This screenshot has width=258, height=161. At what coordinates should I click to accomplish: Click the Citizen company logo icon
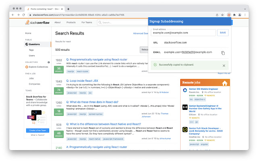(185, 107)
